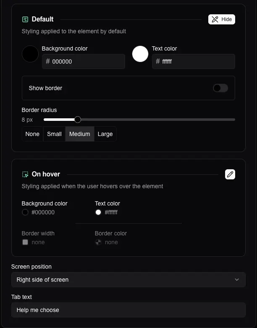Select the None border radius option

32,134
